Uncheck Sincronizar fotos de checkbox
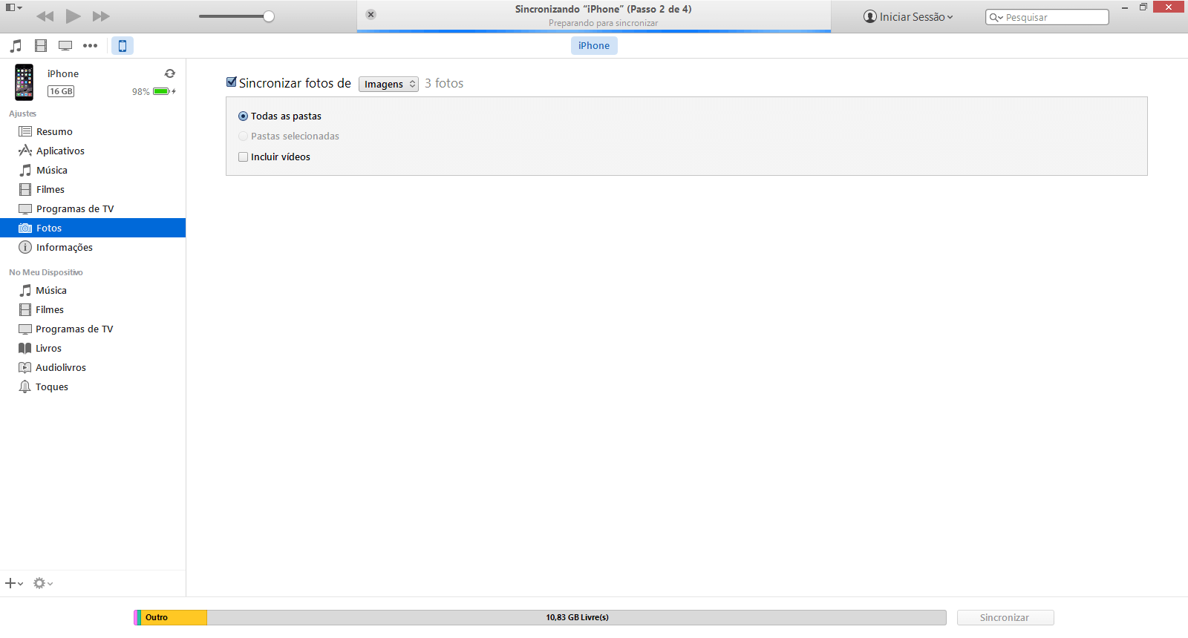Viewport: 1188px width, 638px height. coord(232,82)
